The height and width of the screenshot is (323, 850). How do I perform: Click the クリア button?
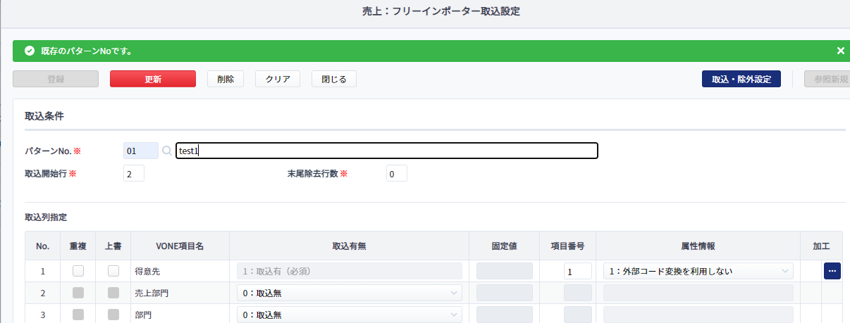(x=278, y=79)
